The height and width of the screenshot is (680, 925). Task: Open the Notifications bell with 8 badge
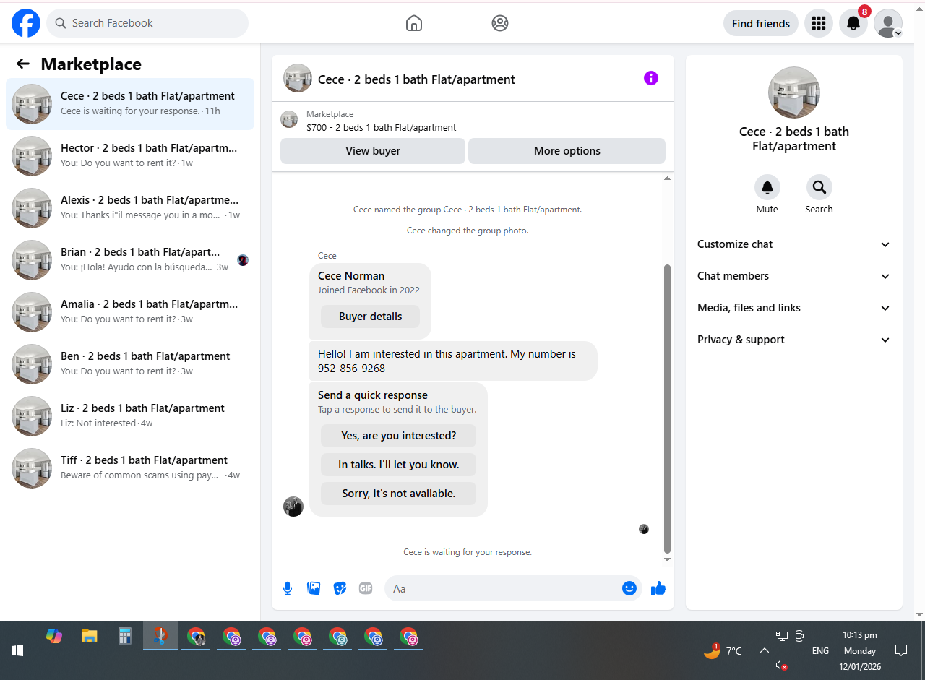[x=853, y=23]
